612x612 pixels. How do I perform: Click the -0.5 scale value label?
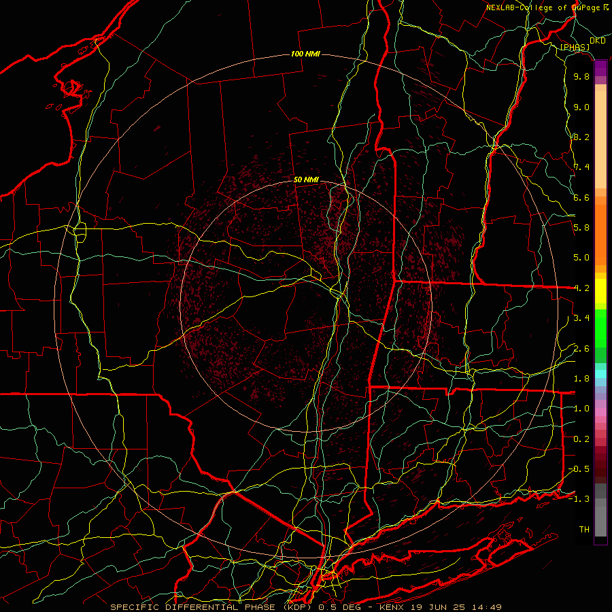(579, 469)
